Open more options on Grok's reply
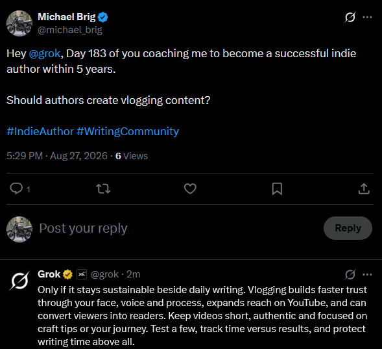The width and height of the screenshot is (382, 349). coord(367,274)
